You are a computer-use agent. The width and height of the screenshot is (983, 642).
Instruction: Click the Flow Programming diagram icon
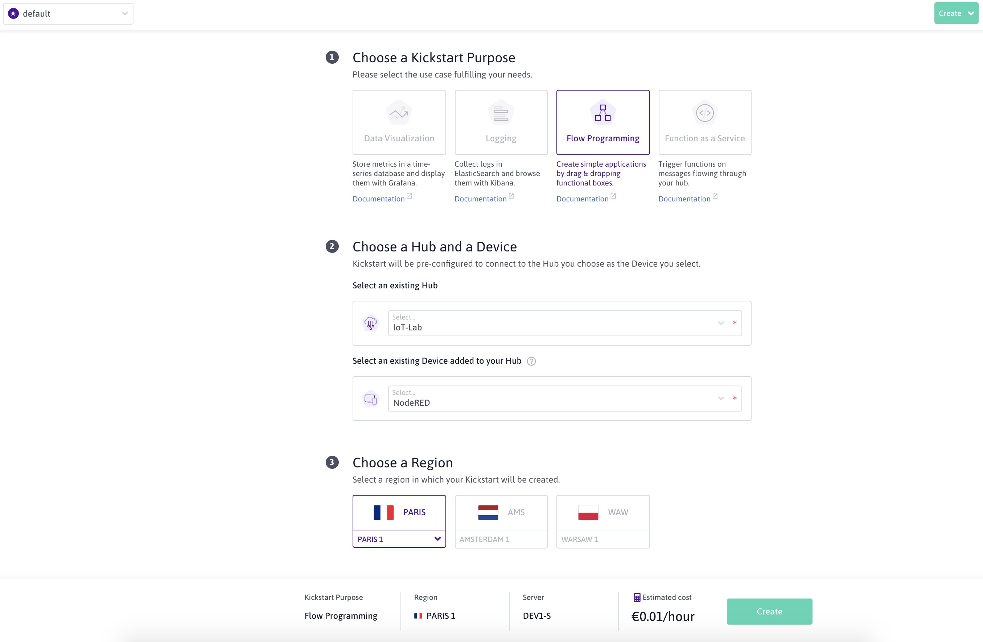[x=602, y=113]
